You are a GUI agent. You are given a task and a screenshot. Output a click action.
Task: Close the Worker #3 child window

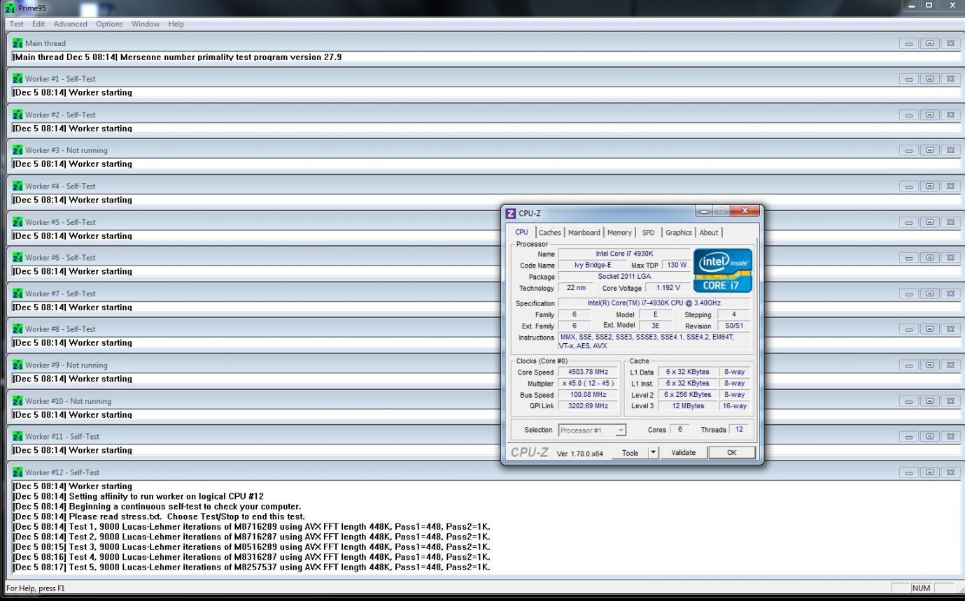[x=950, y=150]
